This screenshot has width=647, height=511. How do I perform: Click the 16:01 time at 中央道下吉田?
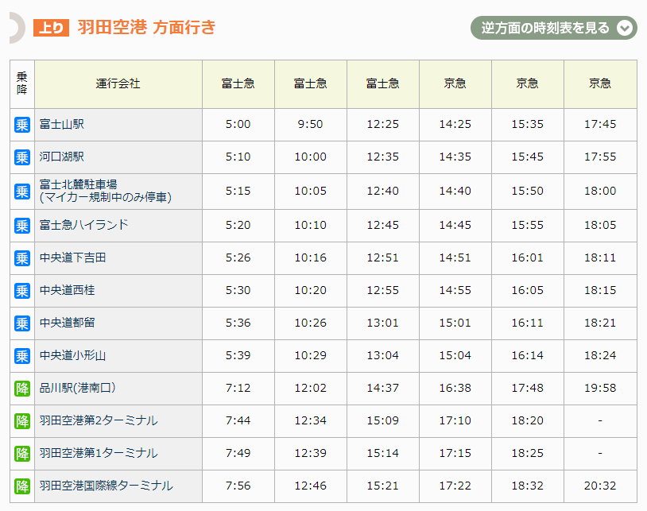click(x=528, y=257)
